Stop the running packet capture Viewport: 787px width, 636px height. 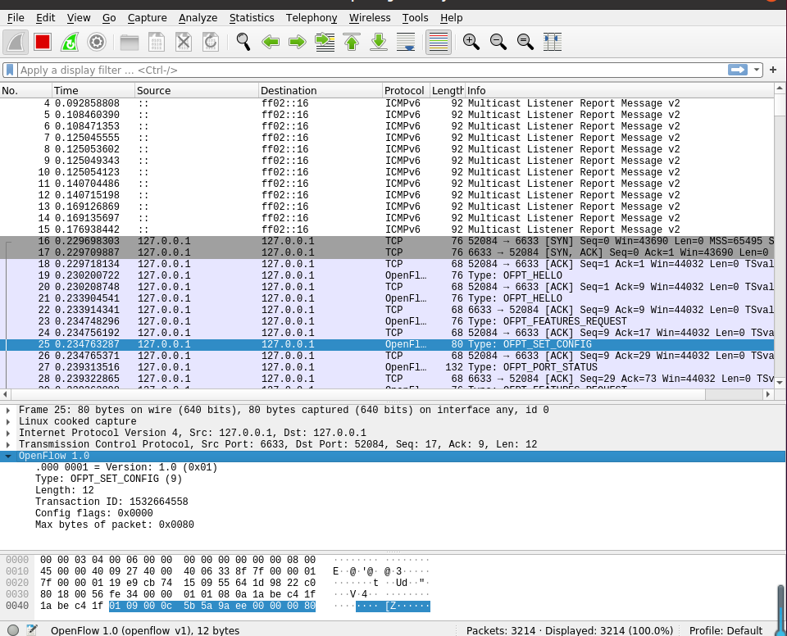point(43,42)
